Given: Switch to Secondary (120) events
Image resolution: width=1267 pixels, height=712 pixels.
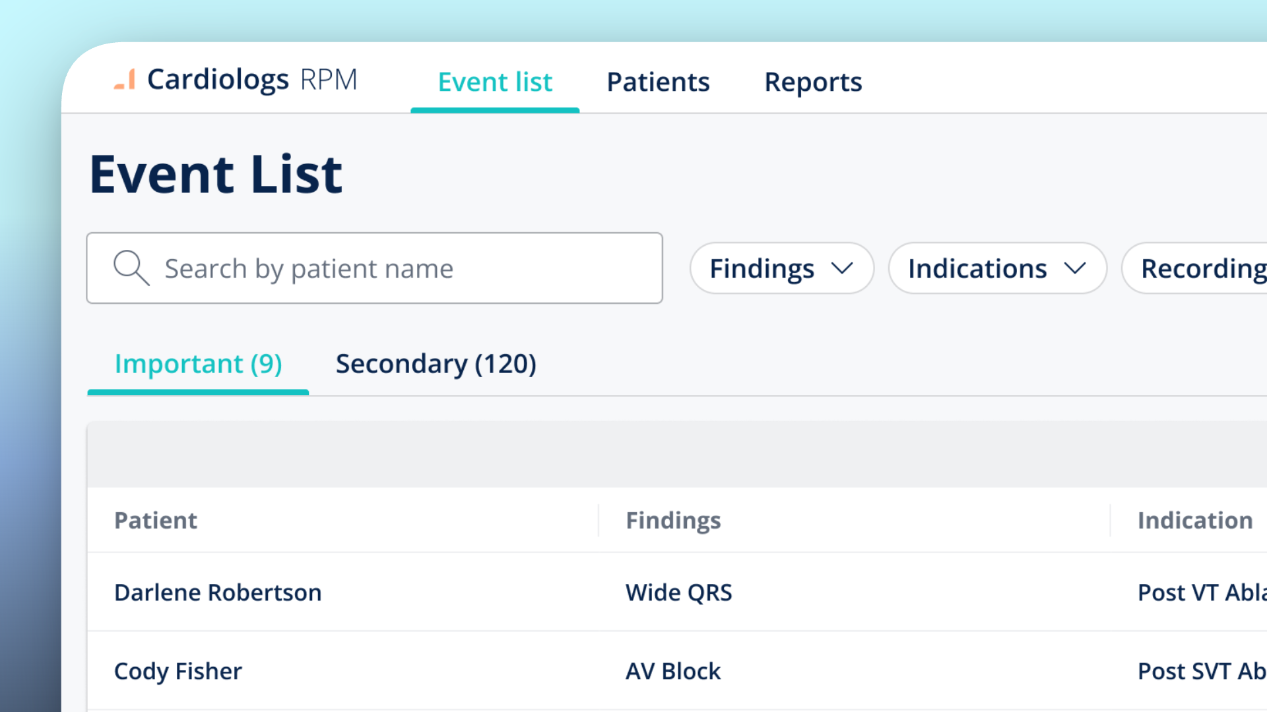Looking at the screenshot, I should pyautogui.click(x=436, y=363).
